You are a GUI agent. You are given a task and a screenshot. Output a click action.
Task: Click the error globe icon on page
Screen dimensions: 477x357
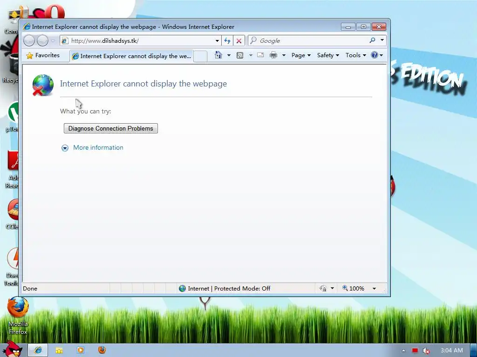[43, 86]
